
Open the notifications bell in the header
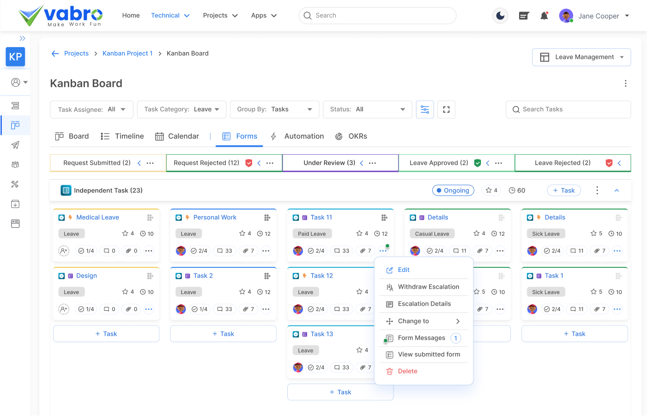544,15
